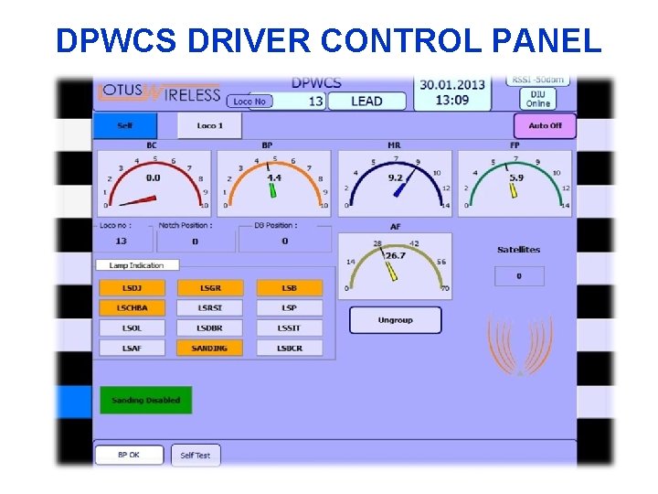Toggle the LSDBR lamp indicator

click(x=210, y=328)
